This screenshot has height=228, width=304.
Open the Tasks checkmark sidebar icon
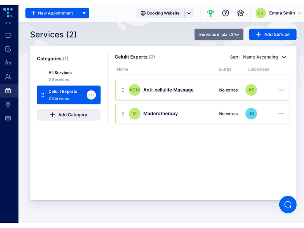pos(8,49)
